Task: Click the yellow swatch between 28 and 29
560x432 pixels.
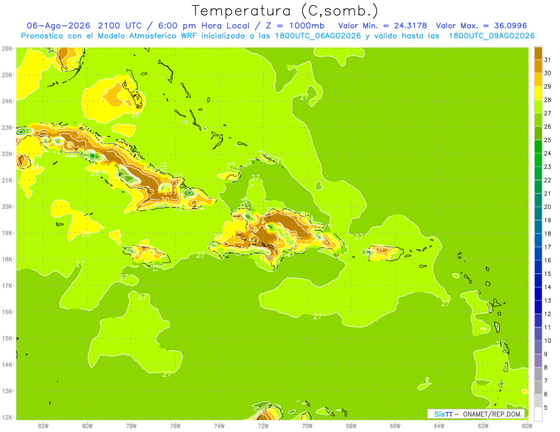Action: click(x=538, y=93)
